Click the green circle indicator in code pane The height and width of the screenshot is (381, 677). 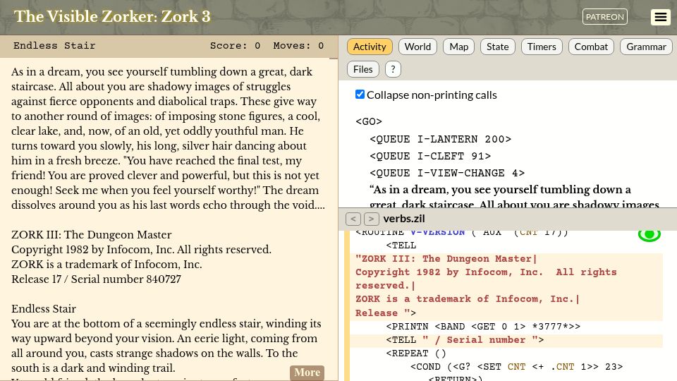coord(649,236)
